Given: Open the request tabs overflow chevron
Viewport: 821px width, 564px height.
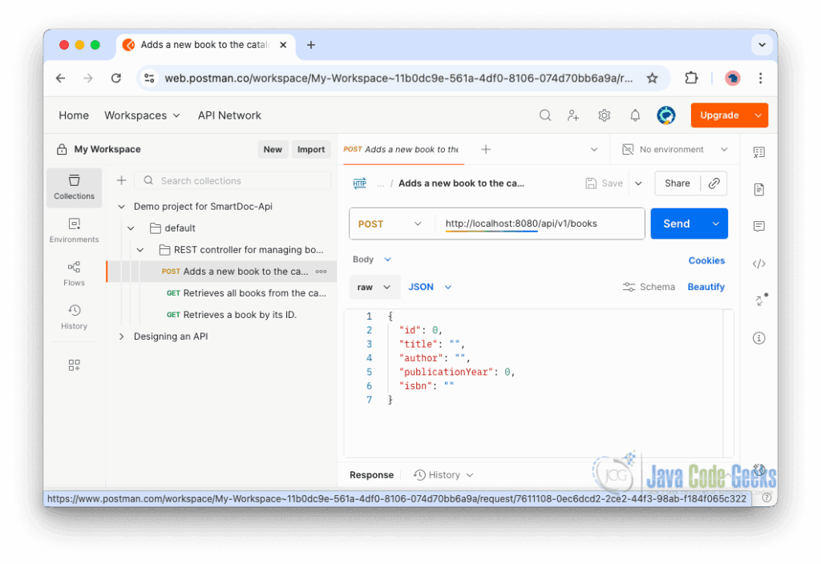Looking at the screenshot, I should [594, 150].
